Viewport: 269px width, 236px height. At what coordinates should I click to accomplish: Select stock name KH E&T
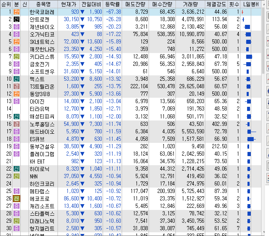(x=37, y=161)
